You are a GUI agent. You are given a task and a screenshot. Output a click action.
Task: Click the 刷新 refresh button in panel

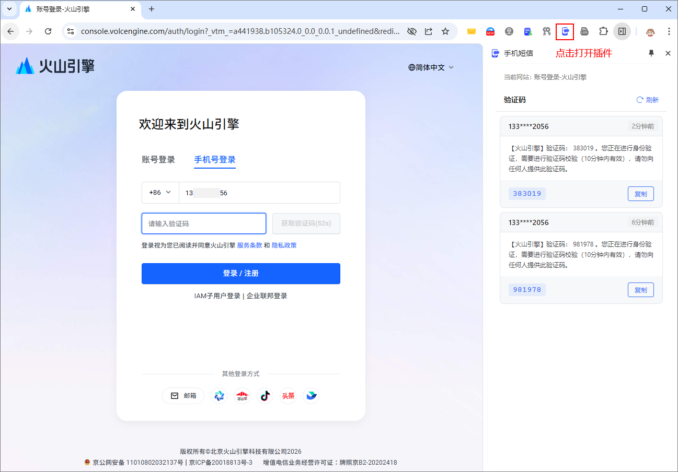click(647, 100)
